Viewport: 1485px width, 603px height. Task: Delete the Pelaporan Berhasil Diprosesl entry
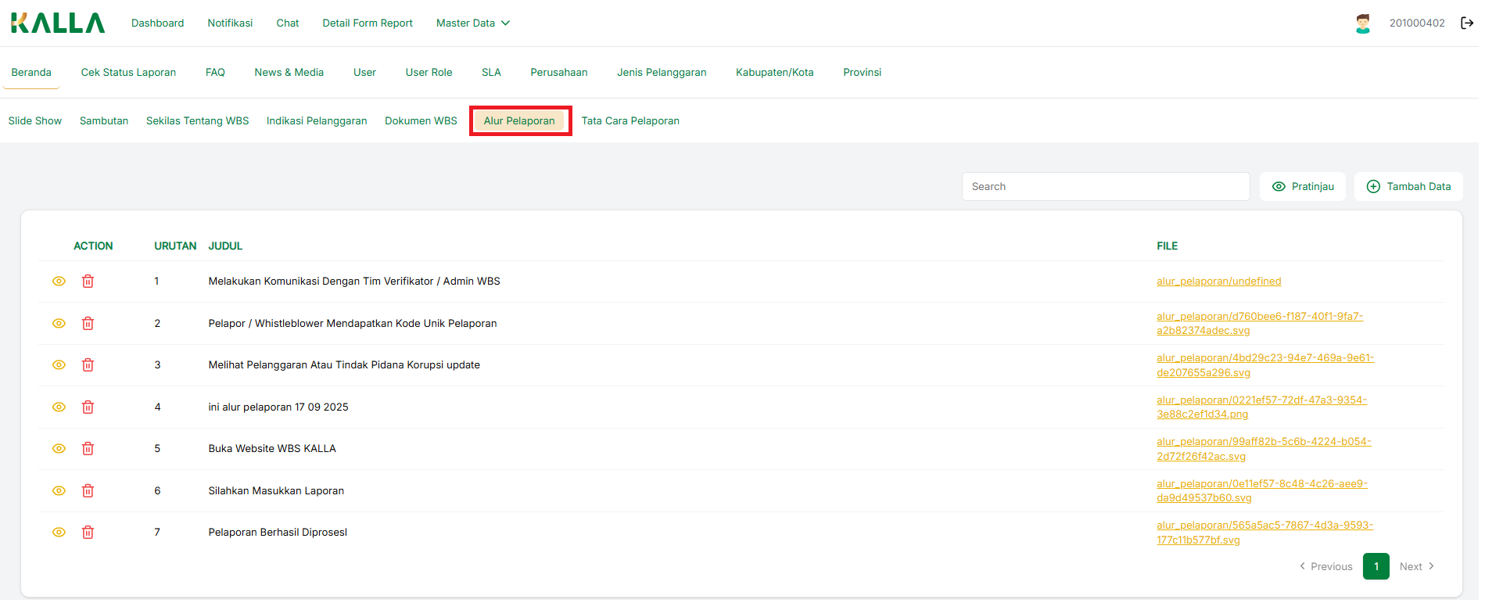tap(88, 533)
